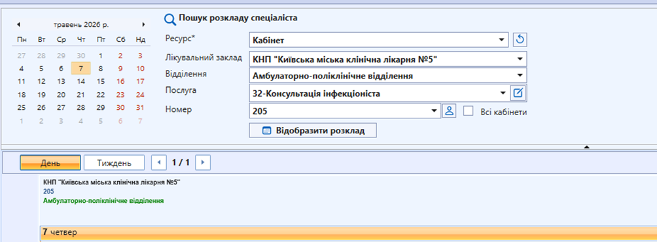The width and height of the screenshot is (657, 242).
Task: Open the Послуга dropdown arrow
Action: pyautogui.click(x=503, y=94)
